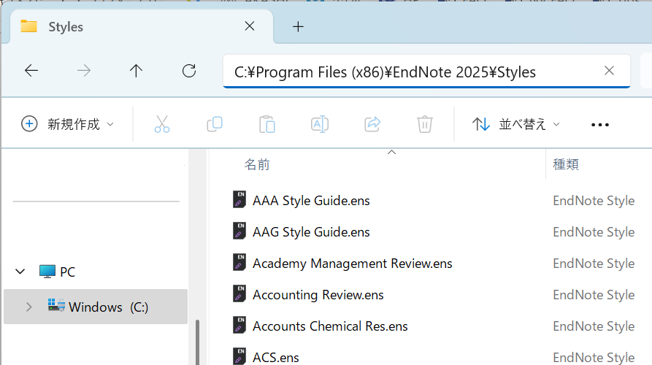Select AAG Style Guide.ens file
652x365 pixels.
[311, 232]
